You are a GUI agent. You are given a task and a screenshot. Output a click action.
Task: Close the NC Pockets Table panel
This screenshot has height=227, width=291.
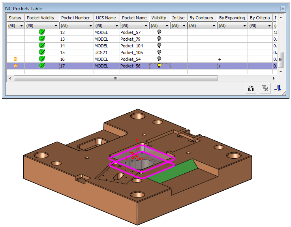pos(283,8)
